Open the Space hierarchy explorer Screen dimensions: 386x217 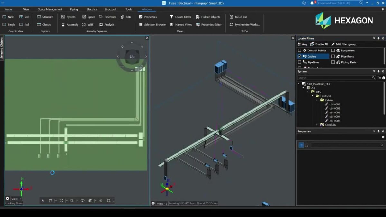click(88, 17)
